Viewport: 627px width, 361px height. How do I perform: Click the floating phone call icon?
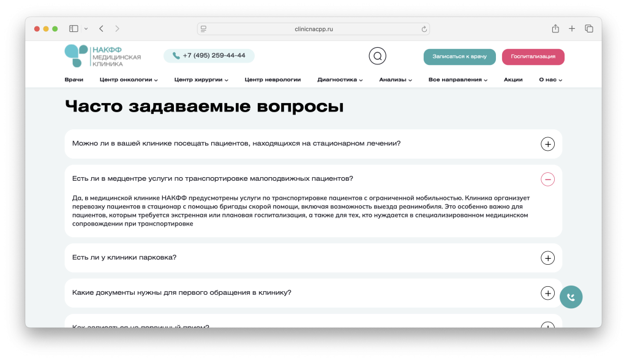(x=571, y=296)
